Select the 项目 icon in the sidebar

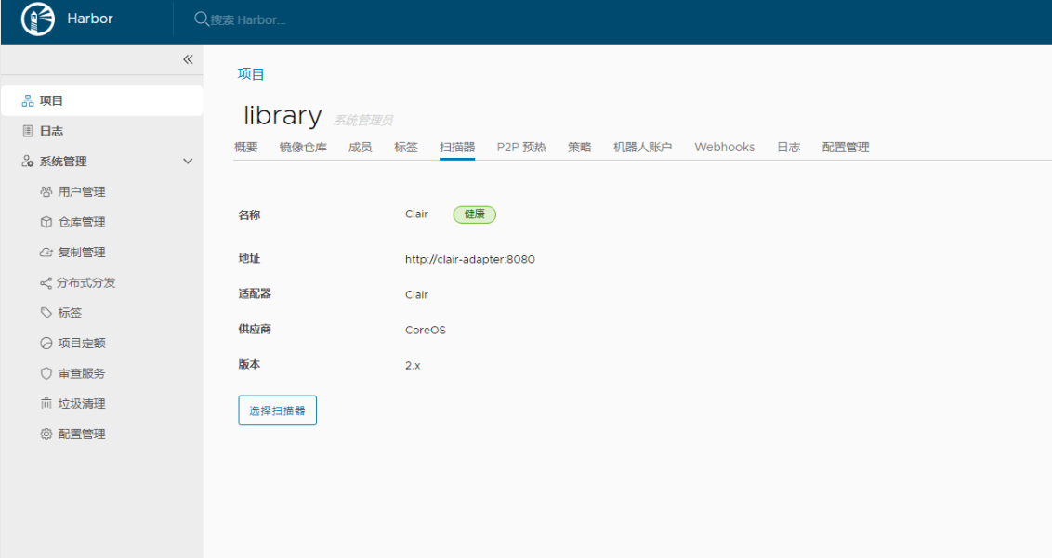28,100
